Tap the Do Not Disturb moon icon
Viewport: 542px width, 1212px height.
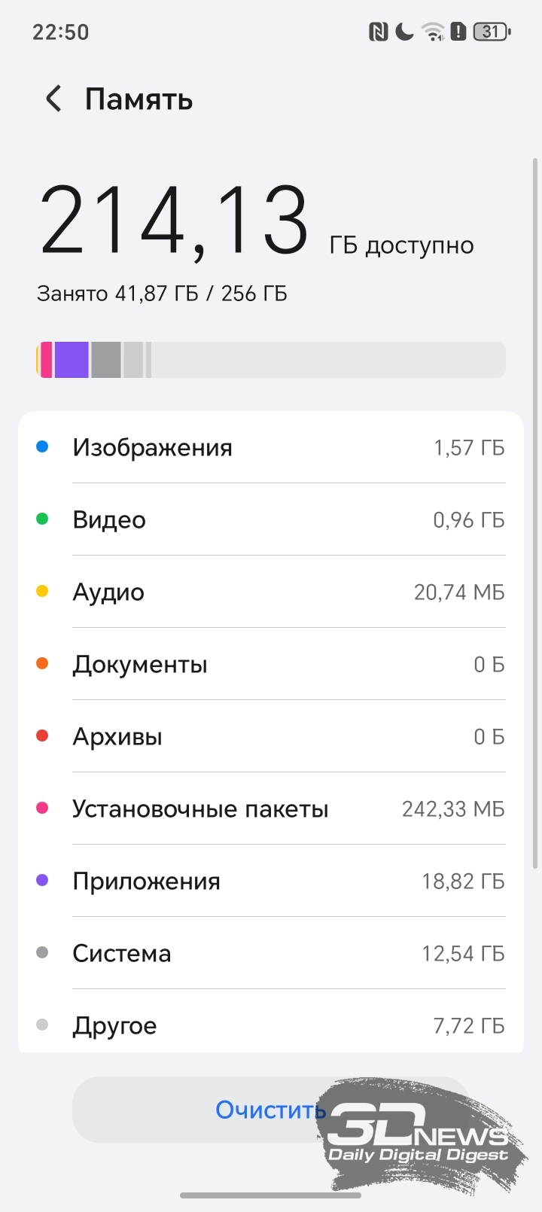click(x=404, y=32)
